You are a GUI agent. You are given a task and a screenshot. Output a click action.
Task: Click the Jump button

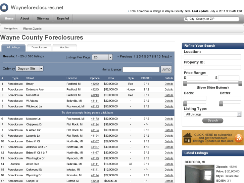coord(166,69)
